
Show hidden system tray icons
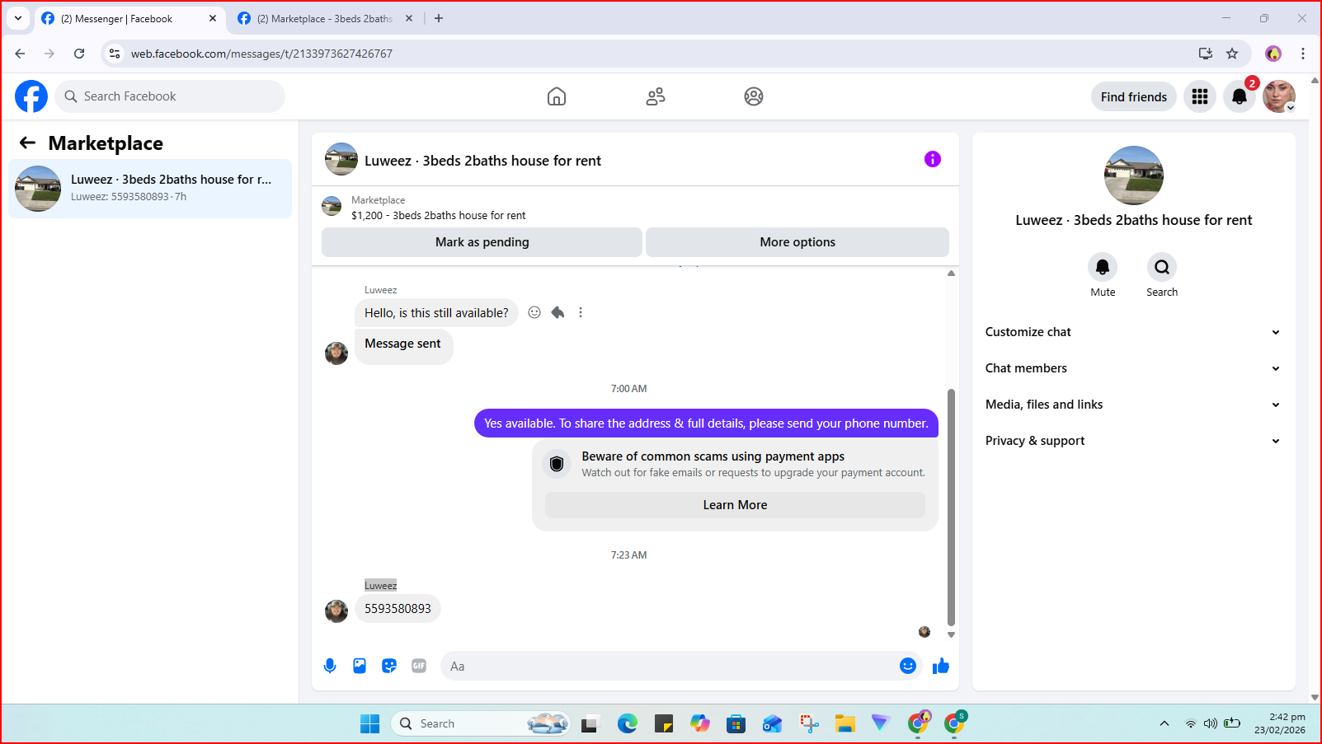pos(1164,723)
